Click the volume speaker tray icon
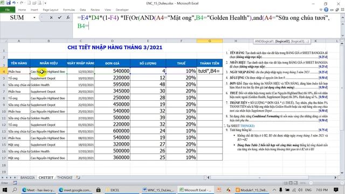345x194 pixels. 300,190
